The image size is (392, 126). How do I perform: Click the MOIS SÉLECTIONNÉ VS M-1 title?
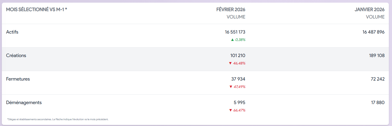(36, 10)
